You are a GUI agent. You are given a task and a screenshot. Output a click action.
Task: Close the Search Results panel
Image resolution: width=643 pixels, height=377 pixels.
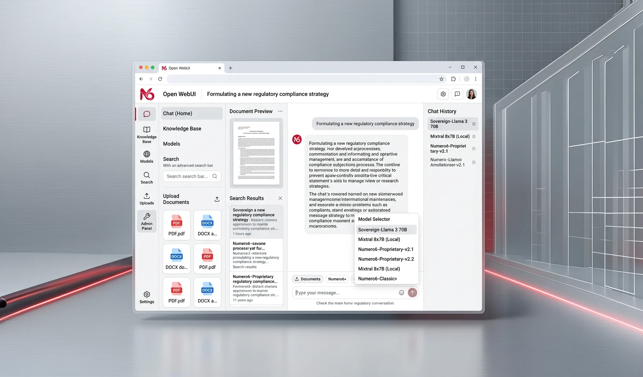coord(280,198)
